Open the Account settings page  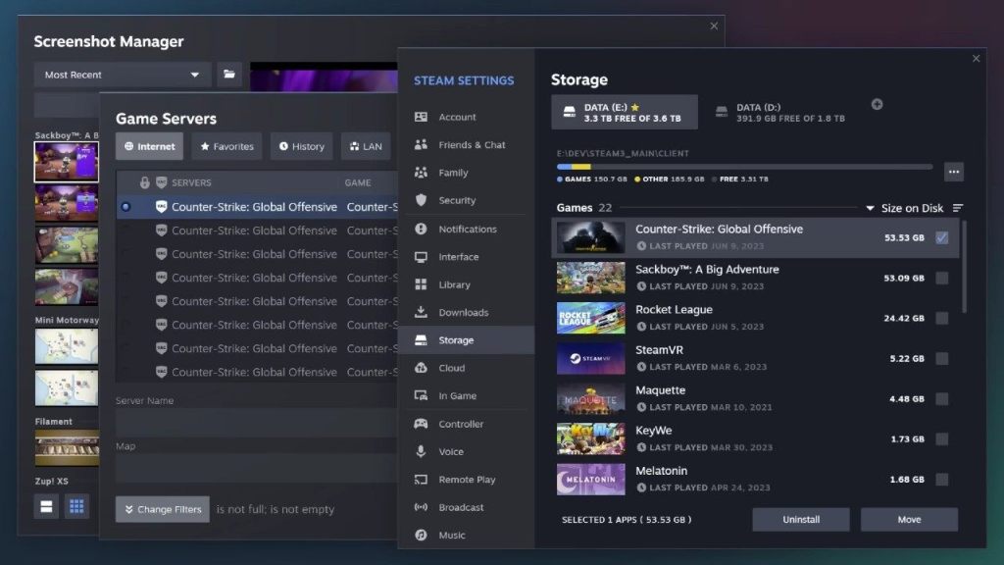(x=465, y=117)
